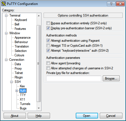Click the category list scrollbar thumb

click(39, 64)
